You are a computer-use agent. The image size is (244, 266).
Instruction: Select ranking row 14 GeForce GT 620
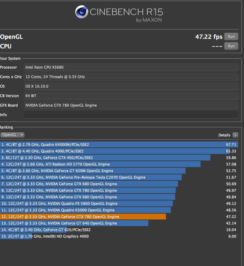(x=119, y=230)
